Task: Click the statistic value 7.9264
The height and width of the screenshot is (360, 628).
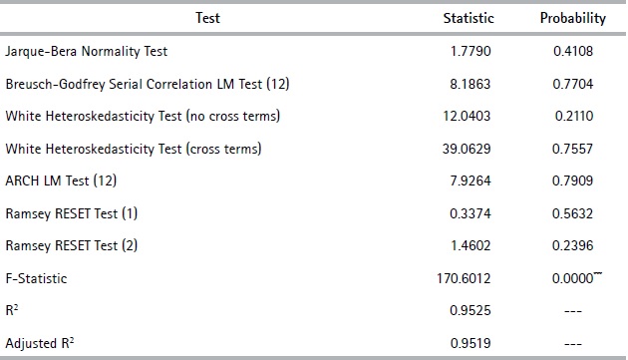Action: pyautogui.click(x=471, y=180)
